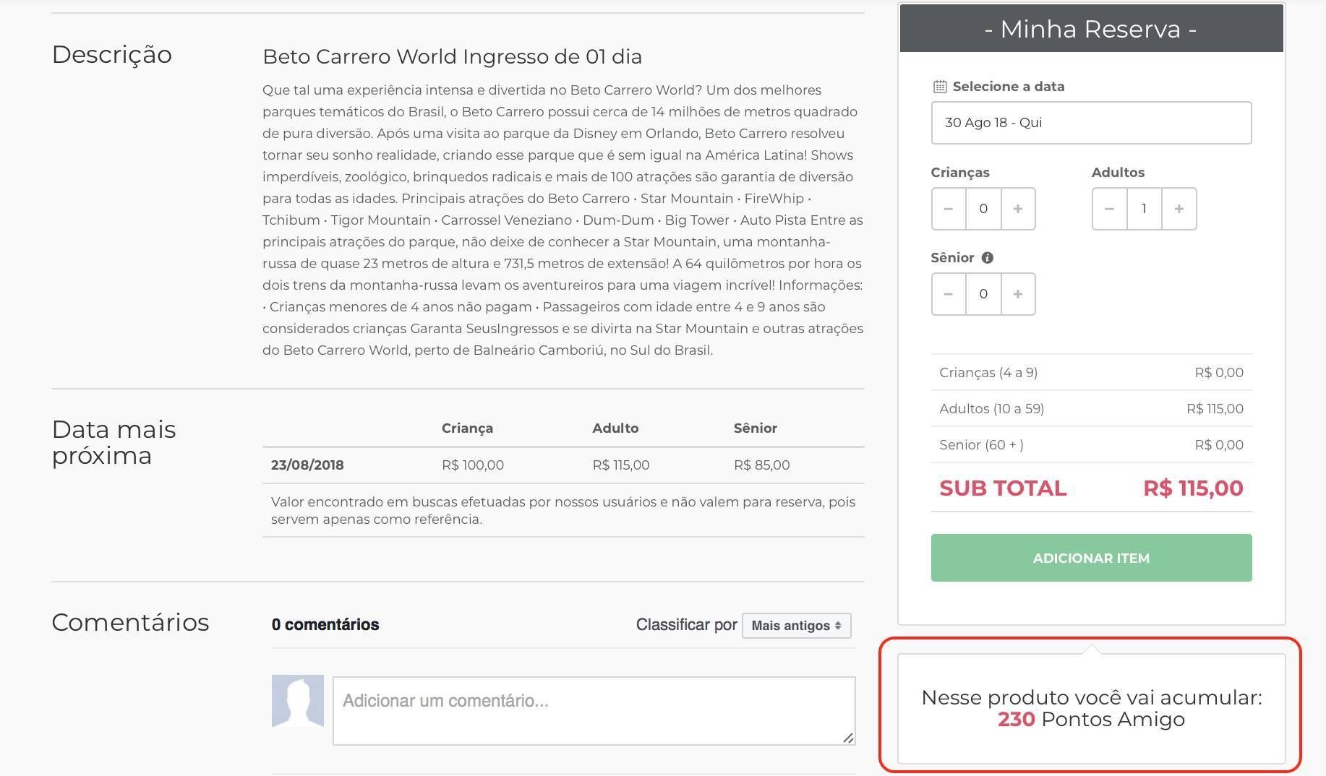1326x776 pixels.
Task: Click the date 23/08/2018 in the table
Action: coord(307,465)
